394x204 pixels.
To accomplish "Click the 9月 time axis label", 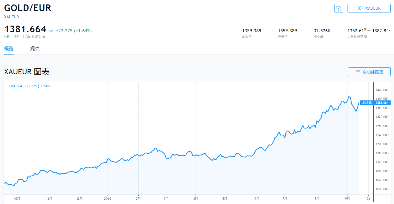I will [x=348, y=199].
